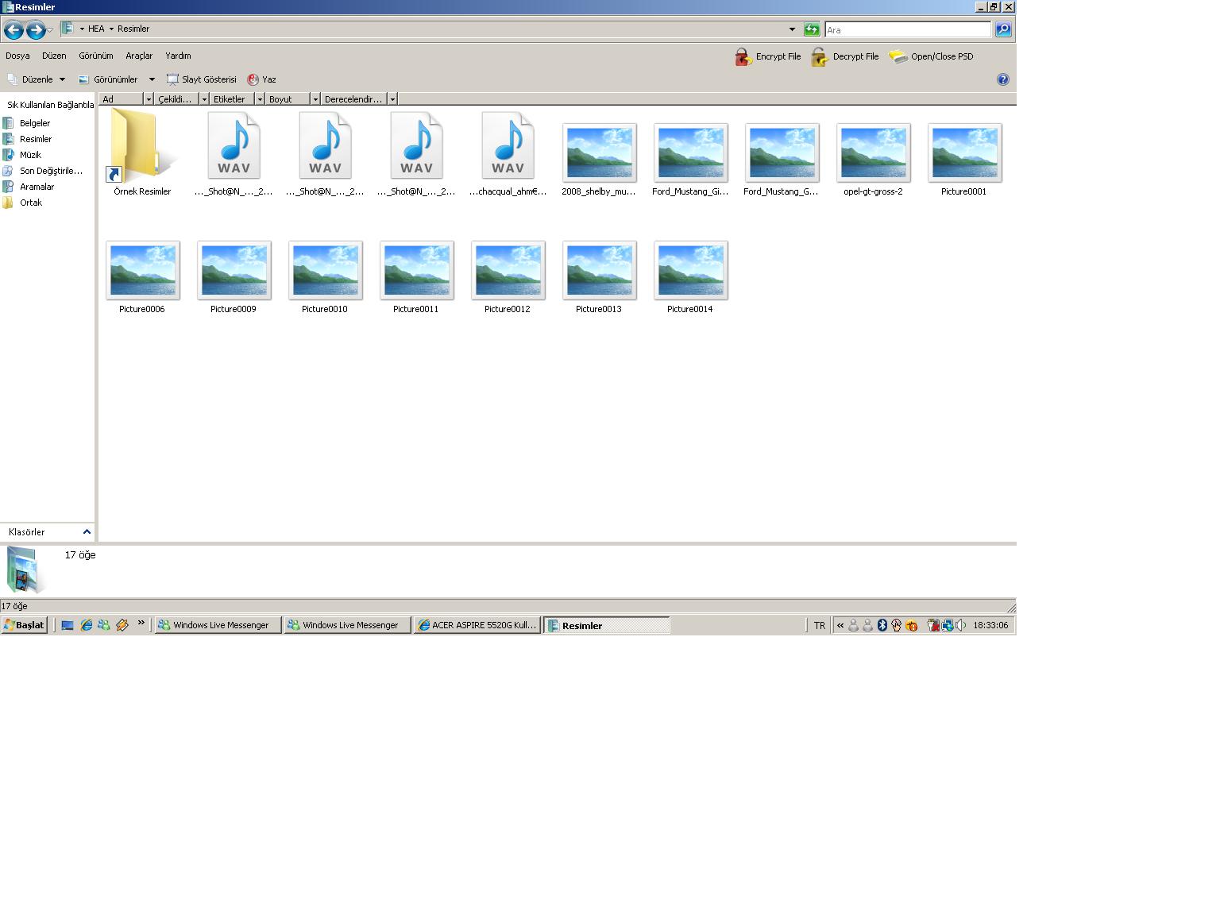The width and height of the screenshot is (1220, 915).
Task: Open the Görünüm menu
Action: click(95, 56)
